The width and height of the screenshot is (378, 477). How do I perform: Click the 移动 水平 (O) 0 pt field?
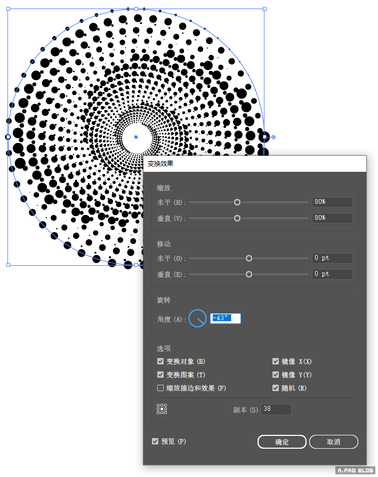pos(332,258)
